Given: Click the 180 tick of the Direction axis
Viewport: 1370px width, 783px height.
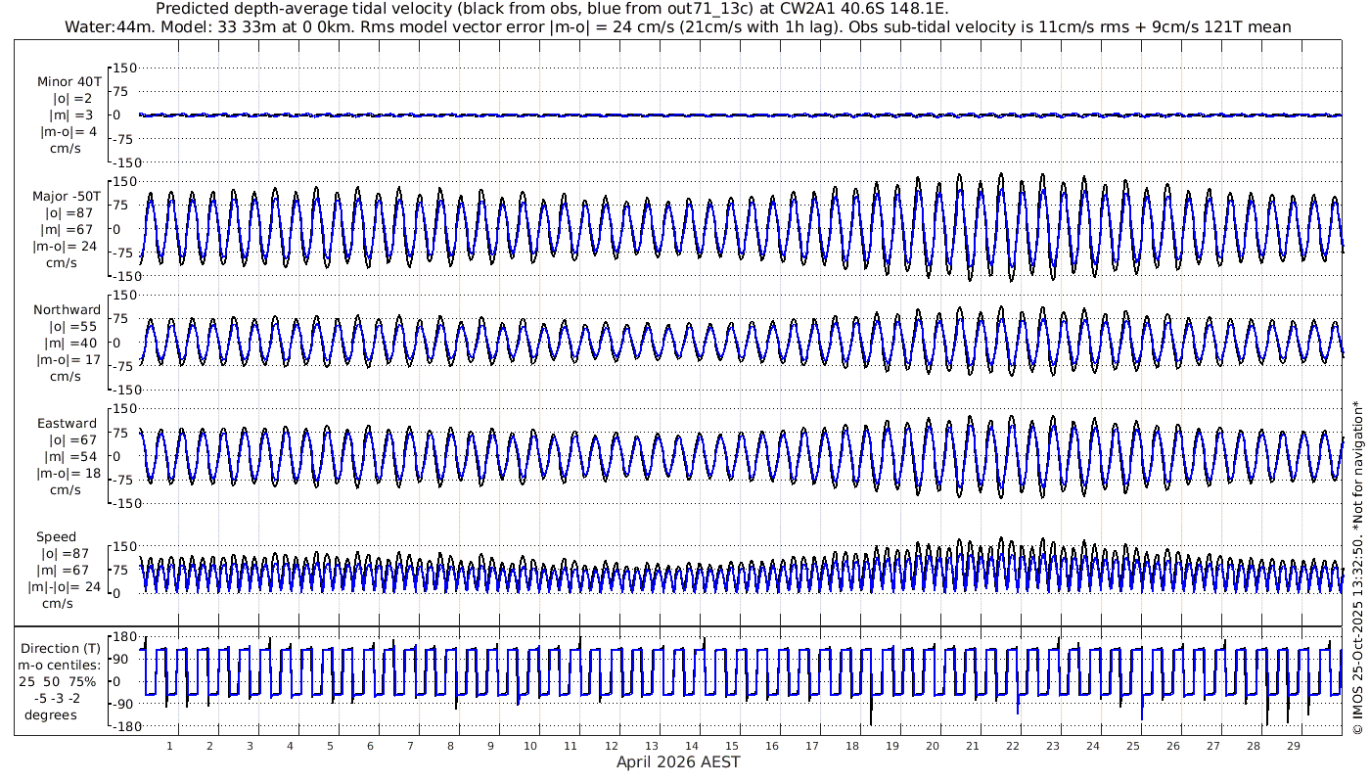Looking at the screenshot, I should click(x=120, y=637).
